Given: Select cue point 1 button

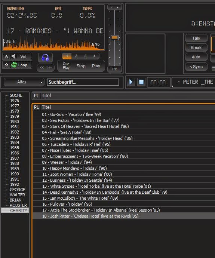Looking at the screenshot, I should click(67, 56).
